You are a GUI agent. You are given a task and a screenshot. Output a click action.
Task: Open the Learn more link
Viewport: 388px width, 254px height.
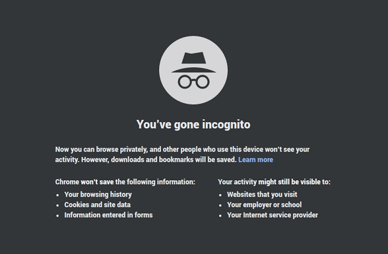click(256, 160)
